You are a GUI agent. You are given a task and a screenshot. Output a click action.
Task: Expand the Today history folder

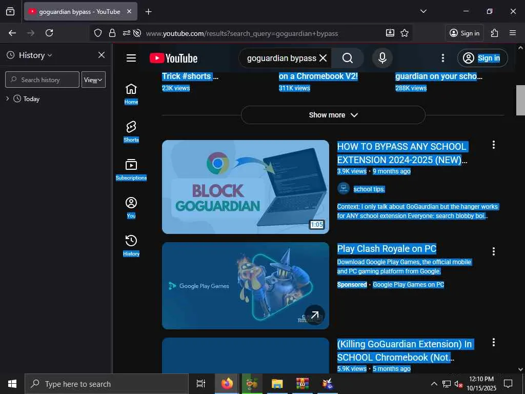point(7,98)
